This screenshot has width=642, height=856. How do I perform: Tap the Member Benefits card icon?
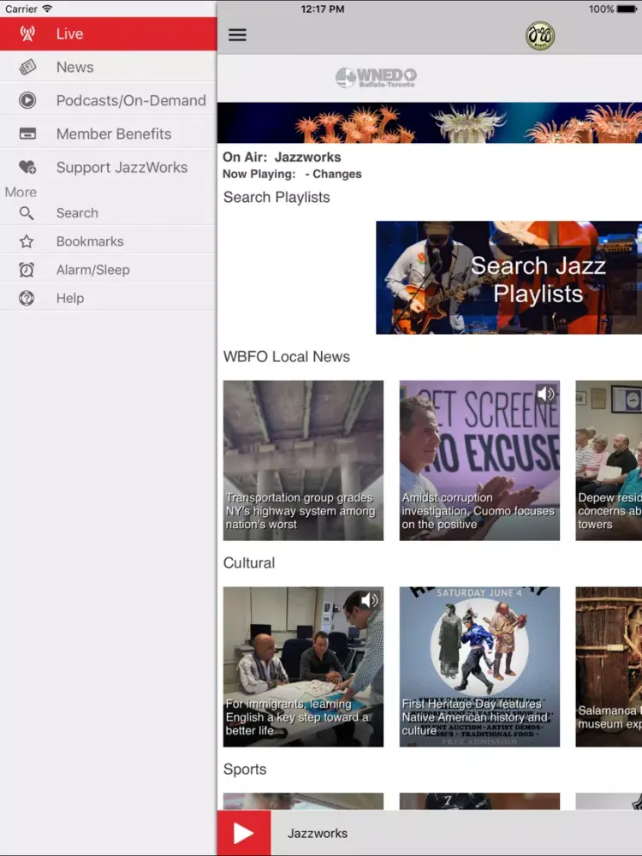pyautogui.click(x=27, y=134)
